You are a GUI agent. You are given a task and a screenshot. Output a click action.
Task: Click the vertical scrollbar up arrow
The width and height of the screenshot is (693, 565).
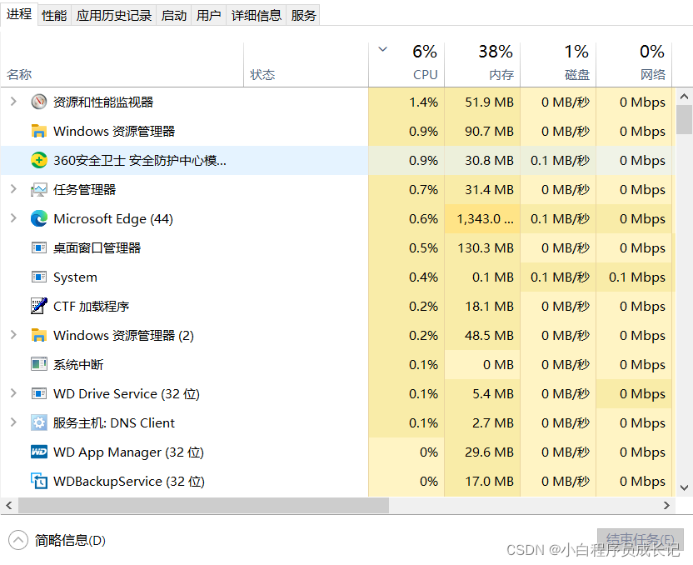(684, 96)
